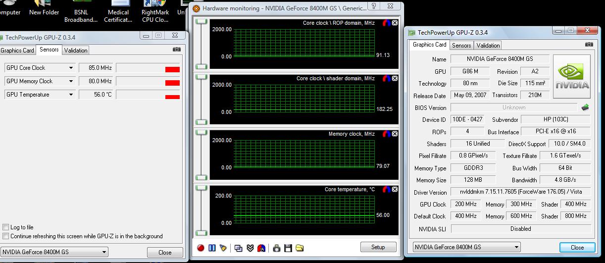Click Hardware monitoring window title bar icon
605x263 pixels.
pyautogui.click(x=196, y=8)
